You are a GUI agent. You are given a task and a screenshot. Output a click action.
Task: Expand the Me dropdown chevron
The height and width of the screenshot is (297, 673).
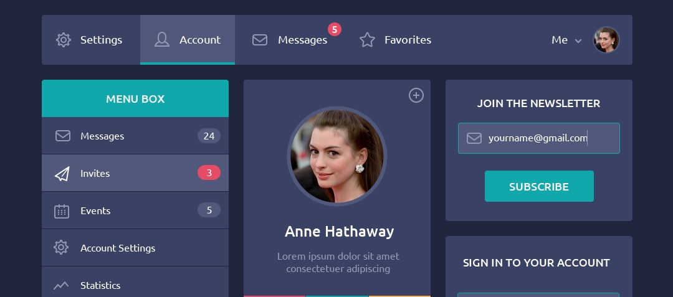578,41
